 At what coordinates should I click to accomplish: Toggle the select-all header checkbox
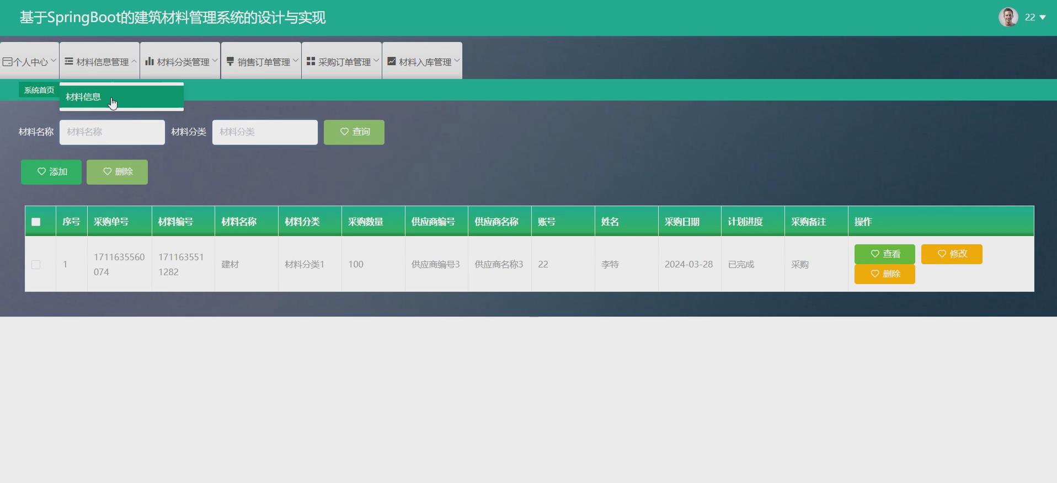click(x=36, y=222)
